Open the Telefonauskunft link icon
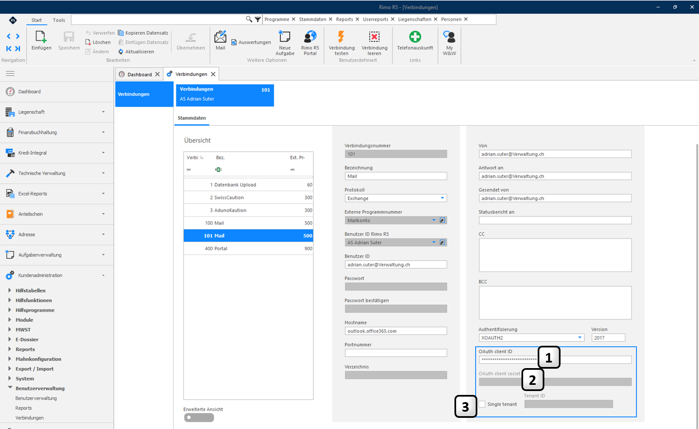Screen dimensions: 699x429 (x=415, y=37)
